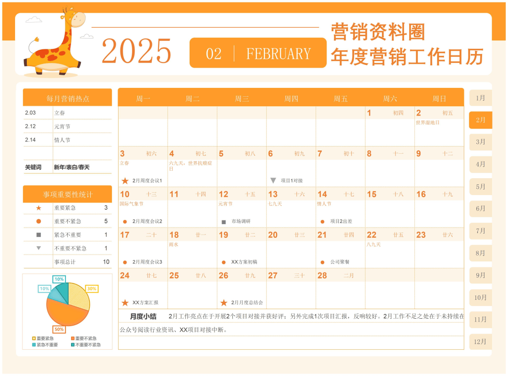The width and height of the screenshot is (508, 376).
Task: Click the circle icon beside 2月周度会议3
Action: pyautogui.click(x=125, y=262)
